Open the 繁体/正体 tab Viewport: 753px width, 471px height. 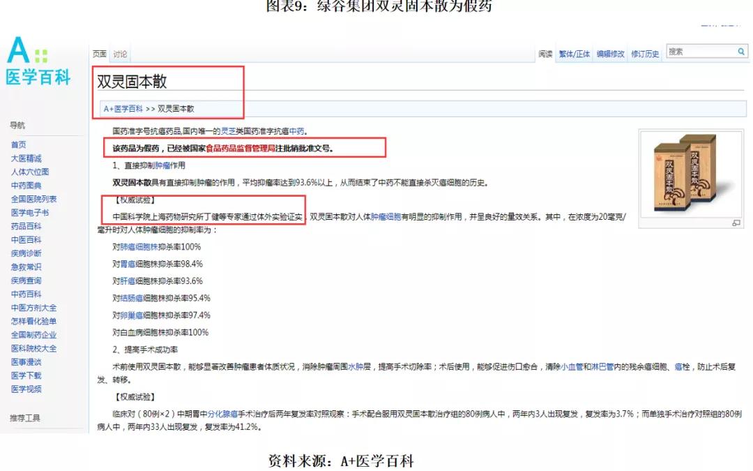575,54
